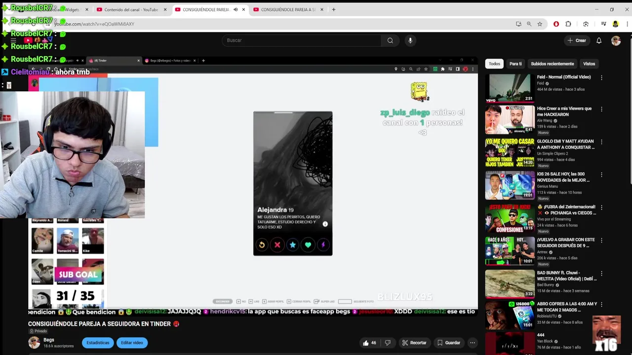Viewport: 632px width, 355px height.
Task: Click Recortar clip button
Action: pyautogui.click(x=414, y=343)
